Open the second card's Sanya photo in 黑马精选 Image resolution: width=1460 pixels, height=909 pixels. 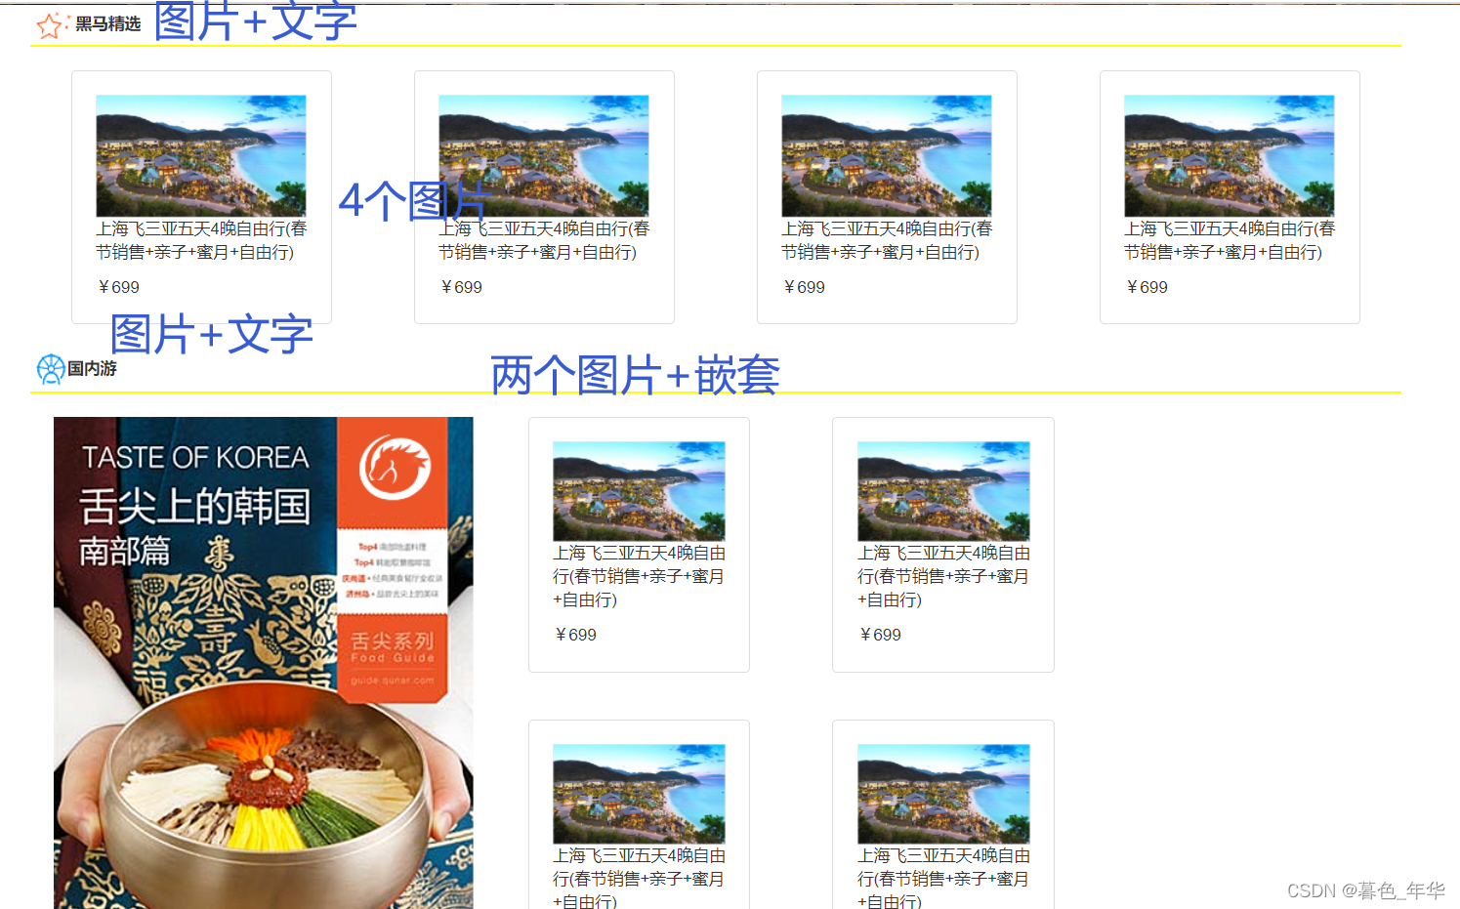pyautogui.click(x=544, y=155)
